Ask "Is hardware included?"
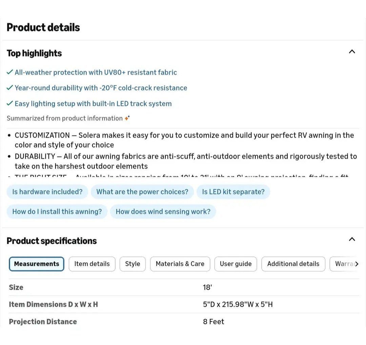Screen dimensions: 366x345 (x=47, y=192)
